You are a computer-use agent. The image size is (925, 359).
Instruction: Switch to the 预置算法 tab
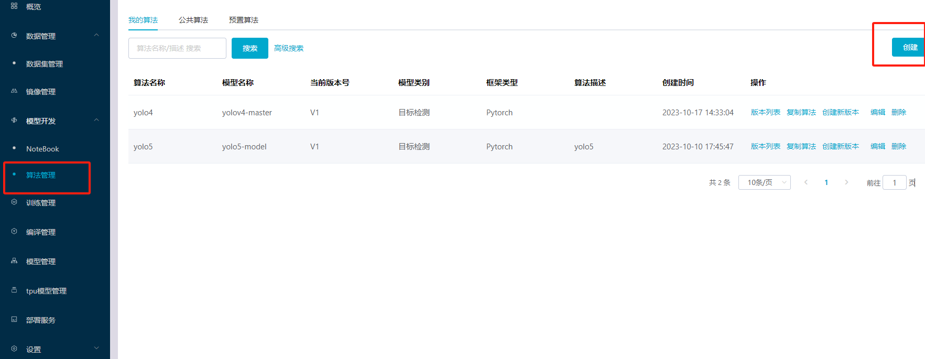click(243, 20)
